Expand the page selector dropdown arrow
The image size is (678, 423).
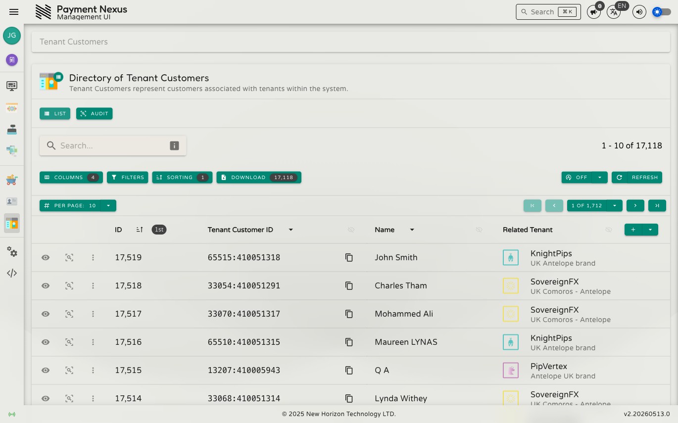[615, 205]
